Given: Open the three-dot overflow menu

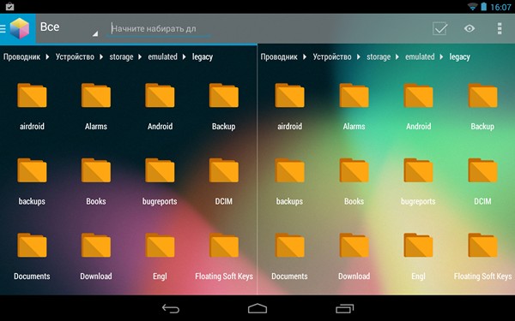Looking at the screenshot, I should 500,28.
